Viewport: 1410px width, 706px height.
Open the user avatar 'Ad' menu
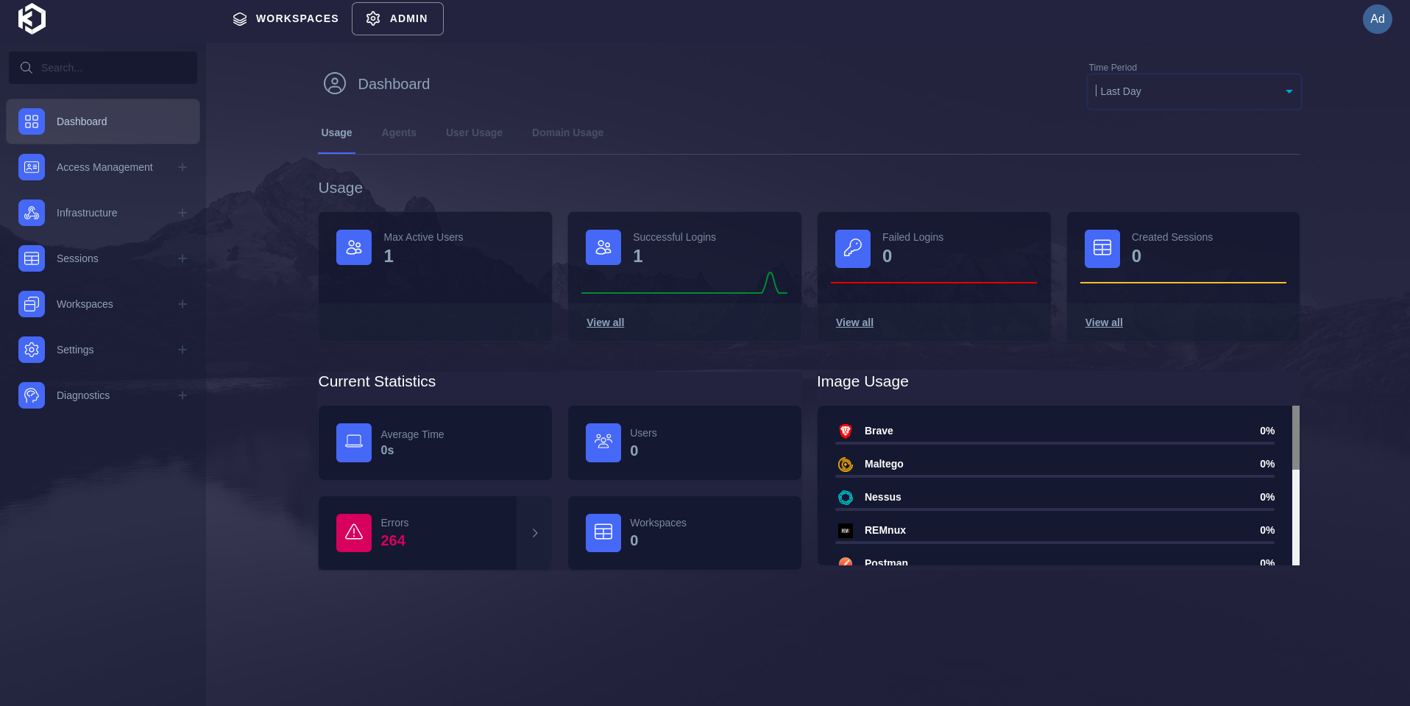pyautogui.click(x=1377, y=18)
